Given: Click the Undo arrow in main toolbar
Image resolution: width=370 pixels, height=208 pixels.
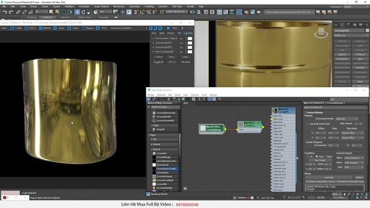Looking at the screenshot, I should point(5,12).
